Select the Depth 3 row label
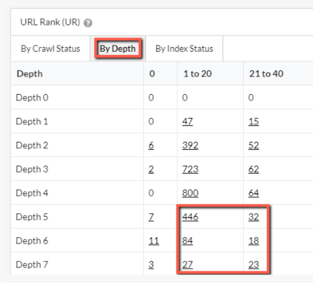The height and width of the screenshot is (292, 313). tap(32, 169)
